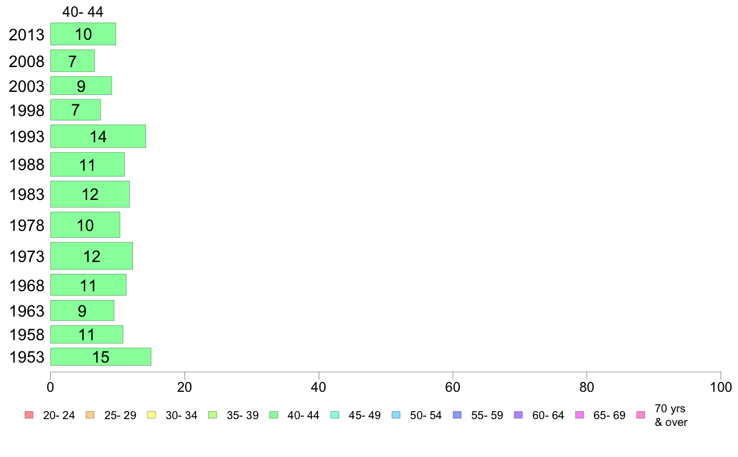Click the 65-69 magenta legend swatch
Image resolution: width=738 pixels, height=457 pixels.
tap(580, 415)
